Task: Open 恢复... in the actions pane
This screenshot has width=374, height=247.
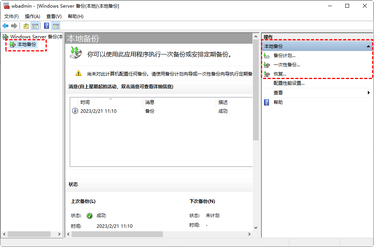Action: tap(280, 74)
